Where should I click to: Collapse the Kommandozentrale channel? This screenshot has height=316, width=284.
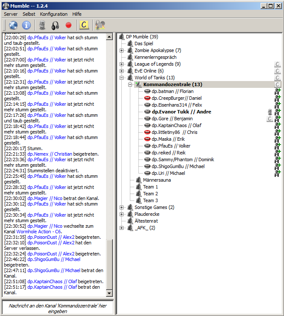(130, 84)
